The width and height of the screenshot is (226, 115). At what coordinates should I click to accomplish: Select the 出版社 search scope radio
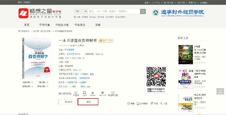(x=107, y=17)
